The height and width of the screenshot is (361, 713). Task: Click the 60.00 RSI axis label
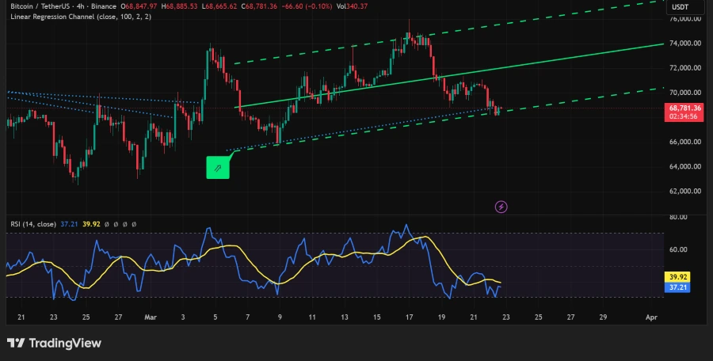678,249
